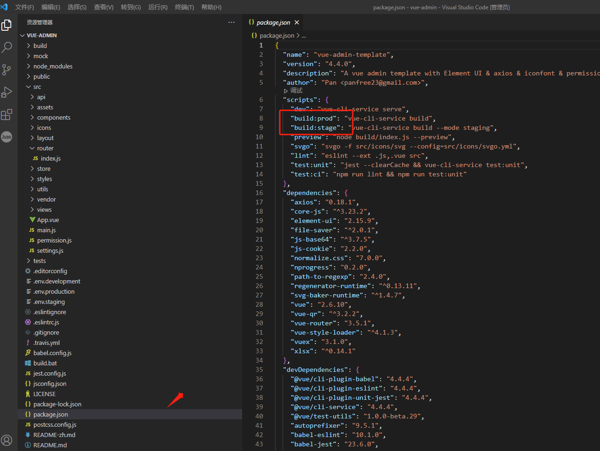Open the permission.js file
600x451 pixels.
(x=130, y=240)
